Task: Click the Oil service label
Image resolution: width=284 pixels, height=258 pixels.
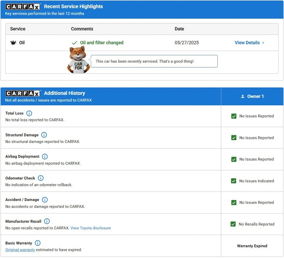Action: pyautogui.click(x=22, y=43)
